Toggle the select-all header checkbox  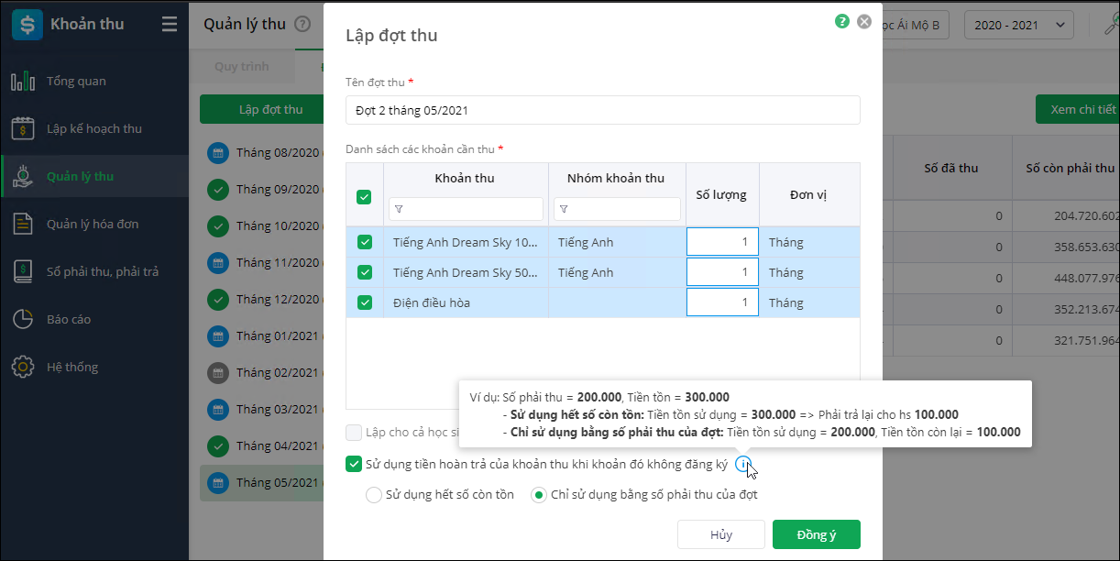pyautogui.click(x=364, y=196)
